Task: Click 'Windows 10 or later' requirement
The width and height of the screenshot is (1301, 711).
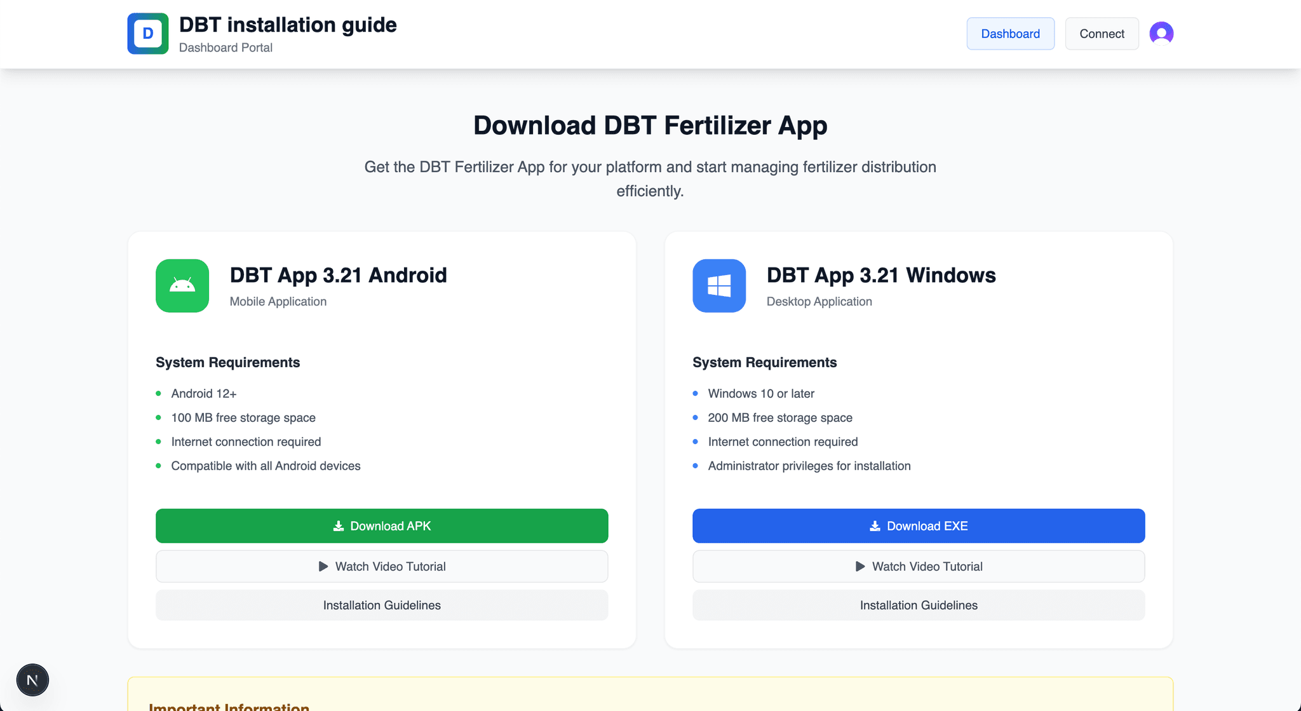Action: (761, 393)
